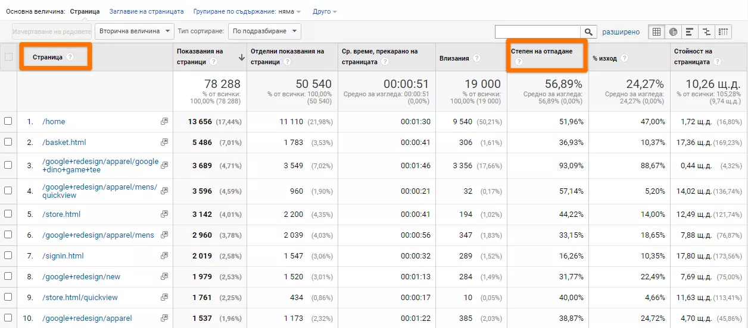The image size is (748, 328).
Task: Click into the table search field
Action: click(x=538, y=32)
